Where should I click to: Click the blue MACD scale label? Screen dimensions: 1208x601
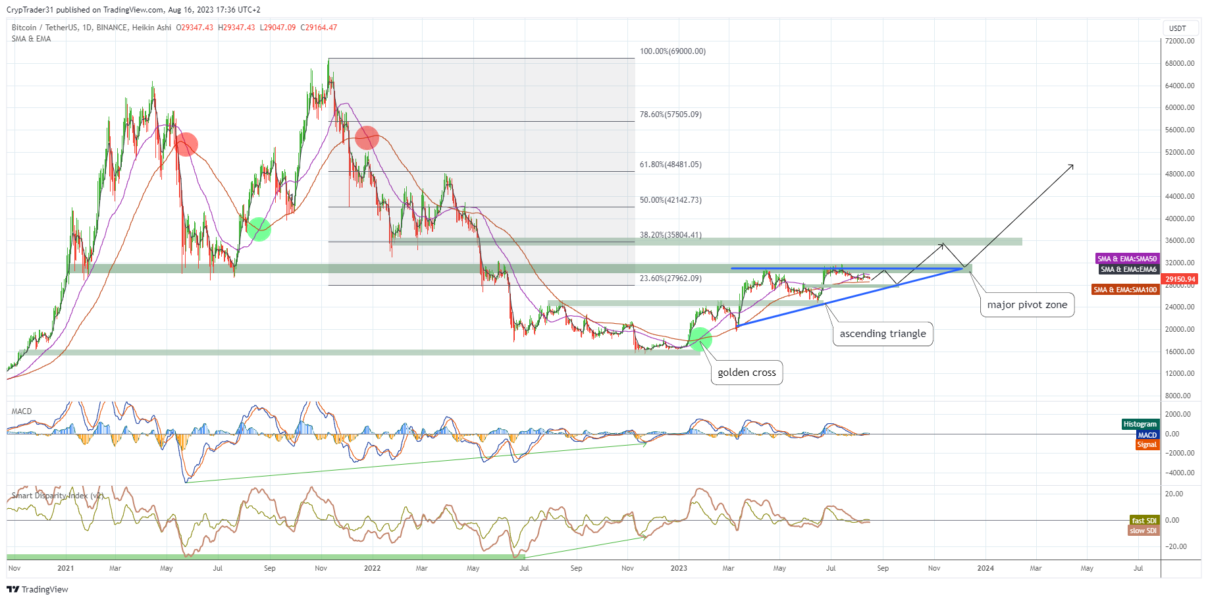tap(1147, 435)
